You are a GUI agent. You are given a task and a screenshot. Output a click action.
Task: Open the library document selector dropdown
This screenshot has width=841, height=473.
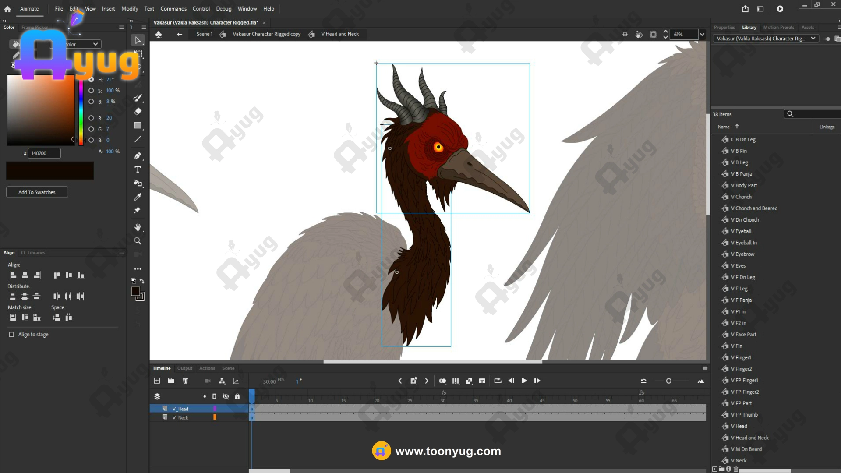[813, 39]
